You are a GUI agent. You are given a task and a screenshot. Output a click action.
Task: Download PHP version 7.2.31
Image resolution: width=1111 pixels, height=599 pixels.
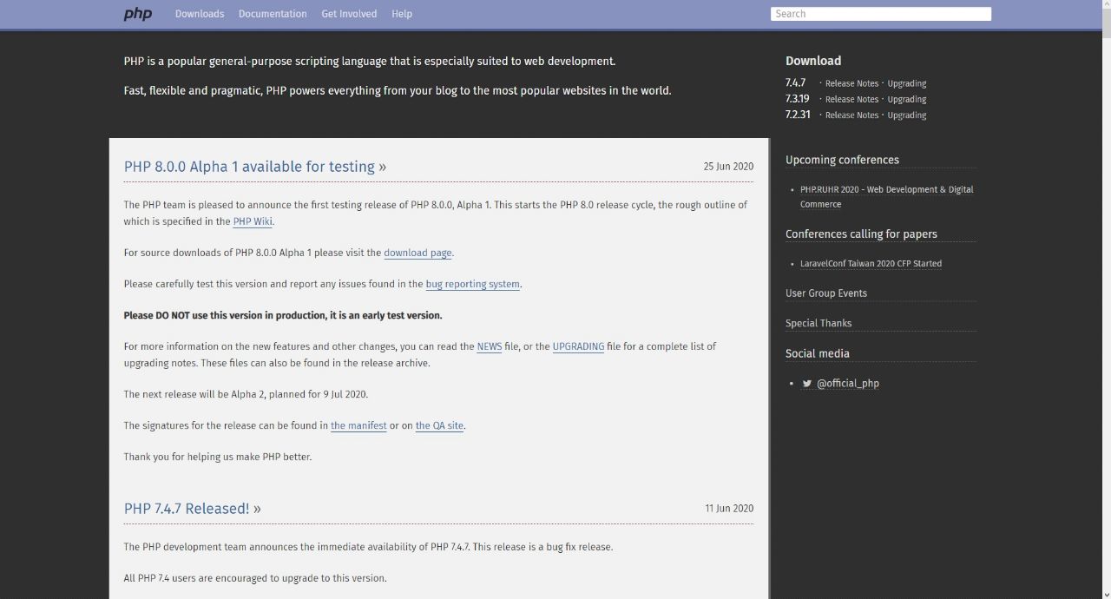798,114
